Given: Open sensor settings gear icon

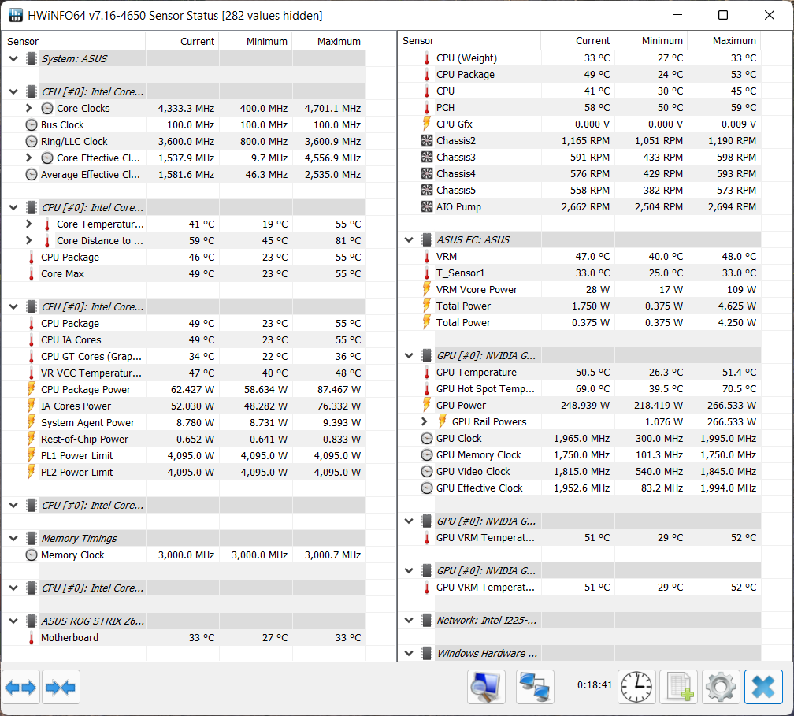Looking at the screenshot, I should (721, 687).
